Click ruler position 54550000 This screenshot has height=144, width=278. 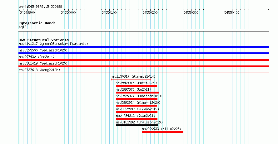pos(68,12)
